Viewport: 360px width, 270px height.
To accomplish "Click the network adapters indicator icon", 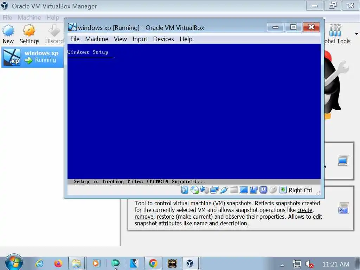I will 214,190.
